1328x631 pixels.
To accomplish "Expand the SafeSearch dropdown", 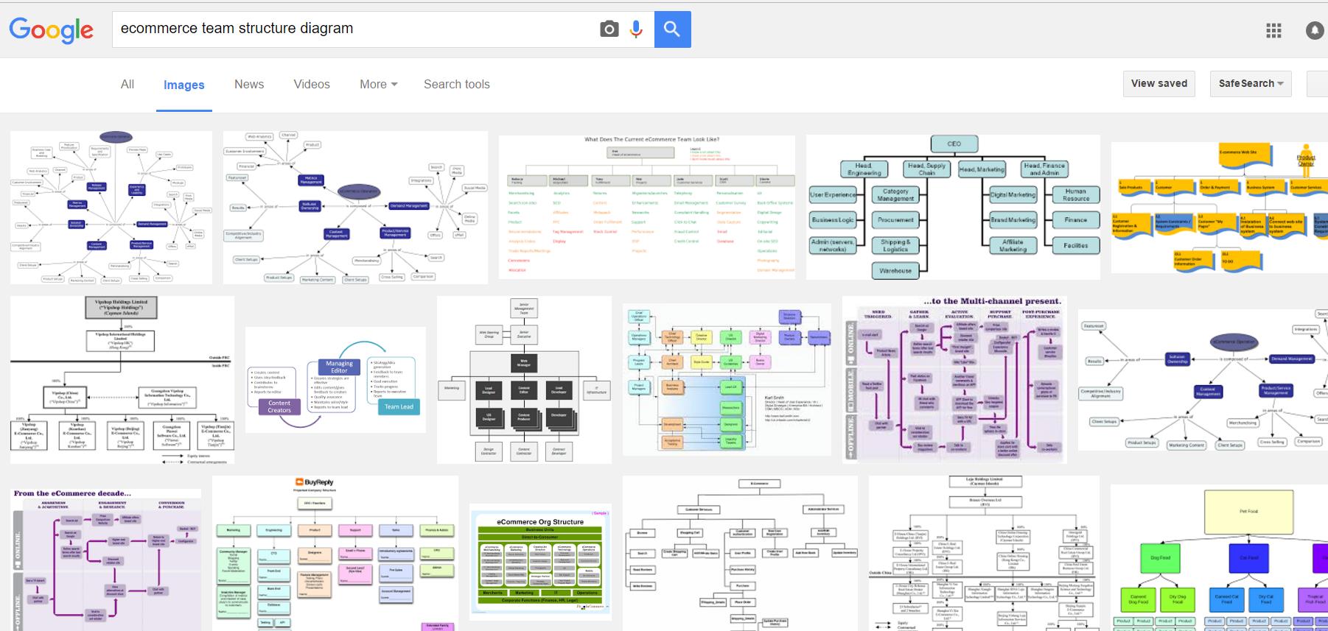I will [1251, 83].
